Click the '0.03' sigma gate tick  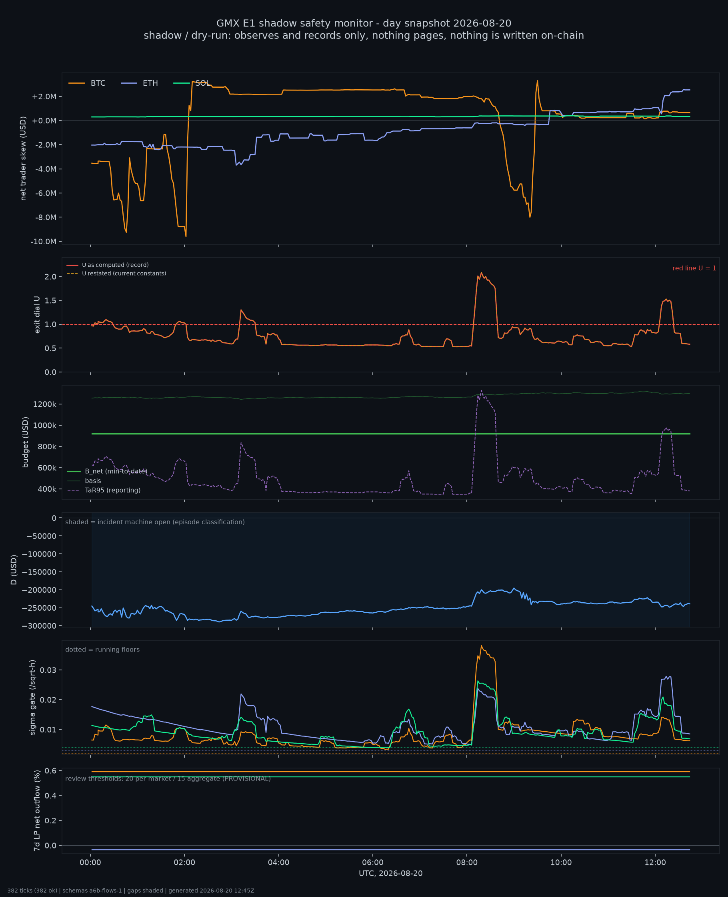tap(48, 670)
